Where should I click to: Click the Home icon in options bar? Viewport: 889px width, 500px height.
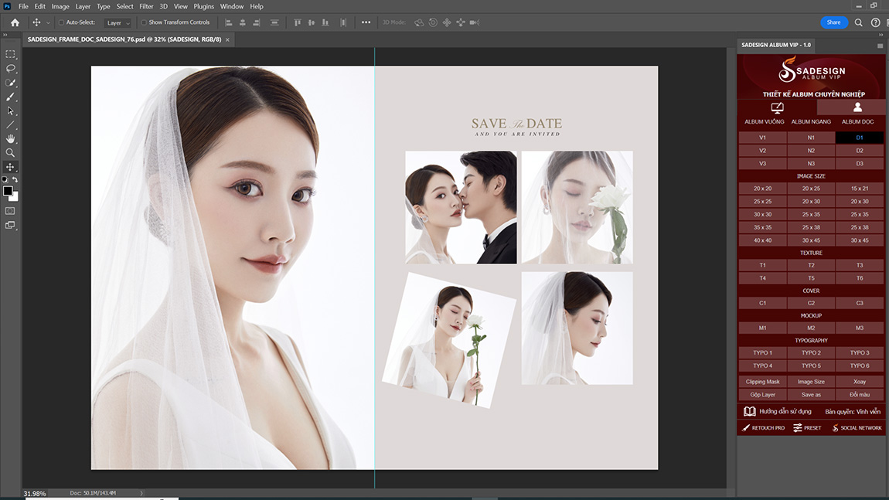coord(15,22)
